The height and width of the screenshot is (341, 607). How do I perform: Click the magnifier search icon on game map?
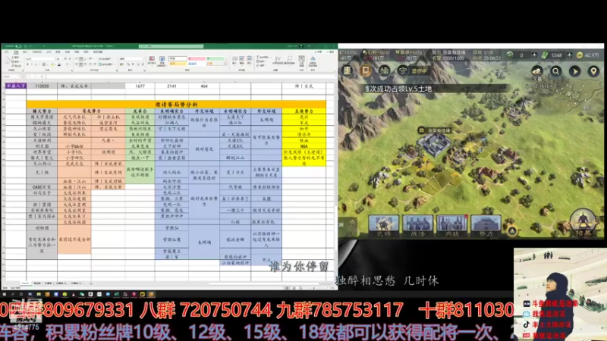556,71
